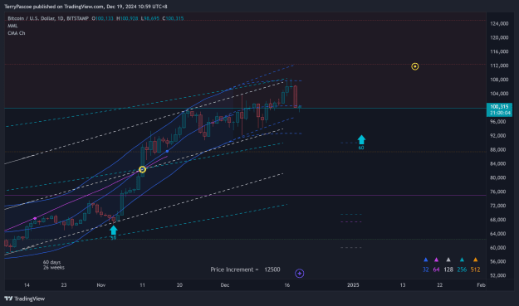519x306 pixels.
Task: Click the yellow circle marker on the Nov 11 candle
Action: click(142, 169)
